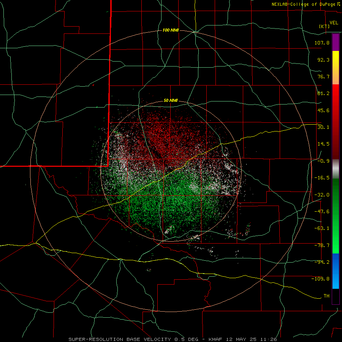342x342 pixels.
Task: Click the -47.6 legend value
Action: click(322, 212)
